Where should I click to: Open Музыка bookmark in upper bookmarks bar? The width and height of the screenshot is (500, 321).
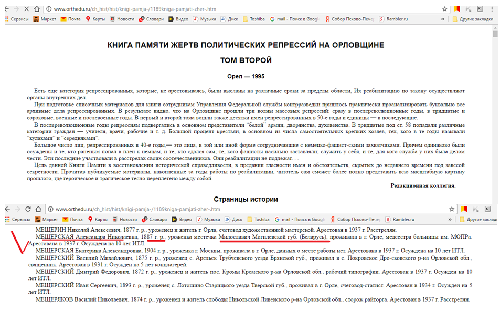(x=205, y=19)
